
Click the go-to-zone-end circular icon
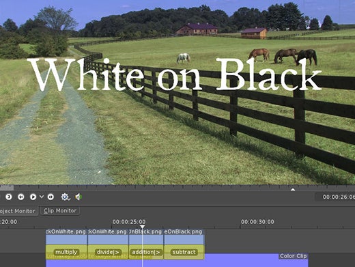(9, 197)
